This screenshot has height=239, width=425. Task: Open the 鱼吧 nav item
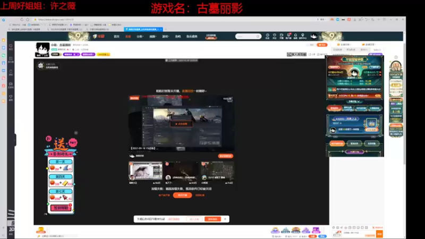coord(178,36)
